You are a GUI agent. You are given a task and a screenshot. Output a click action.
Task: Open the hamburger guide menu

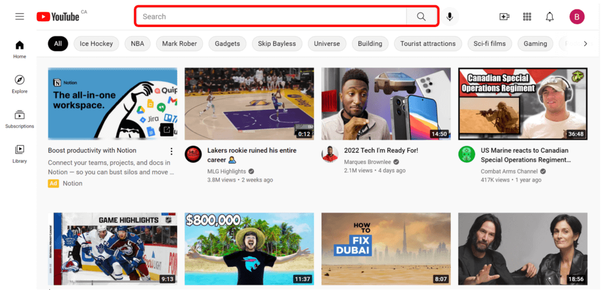point(19,16)
